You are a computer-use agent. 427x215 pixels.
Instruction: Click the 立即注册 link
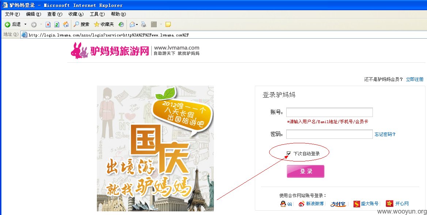tap(415, 79)
